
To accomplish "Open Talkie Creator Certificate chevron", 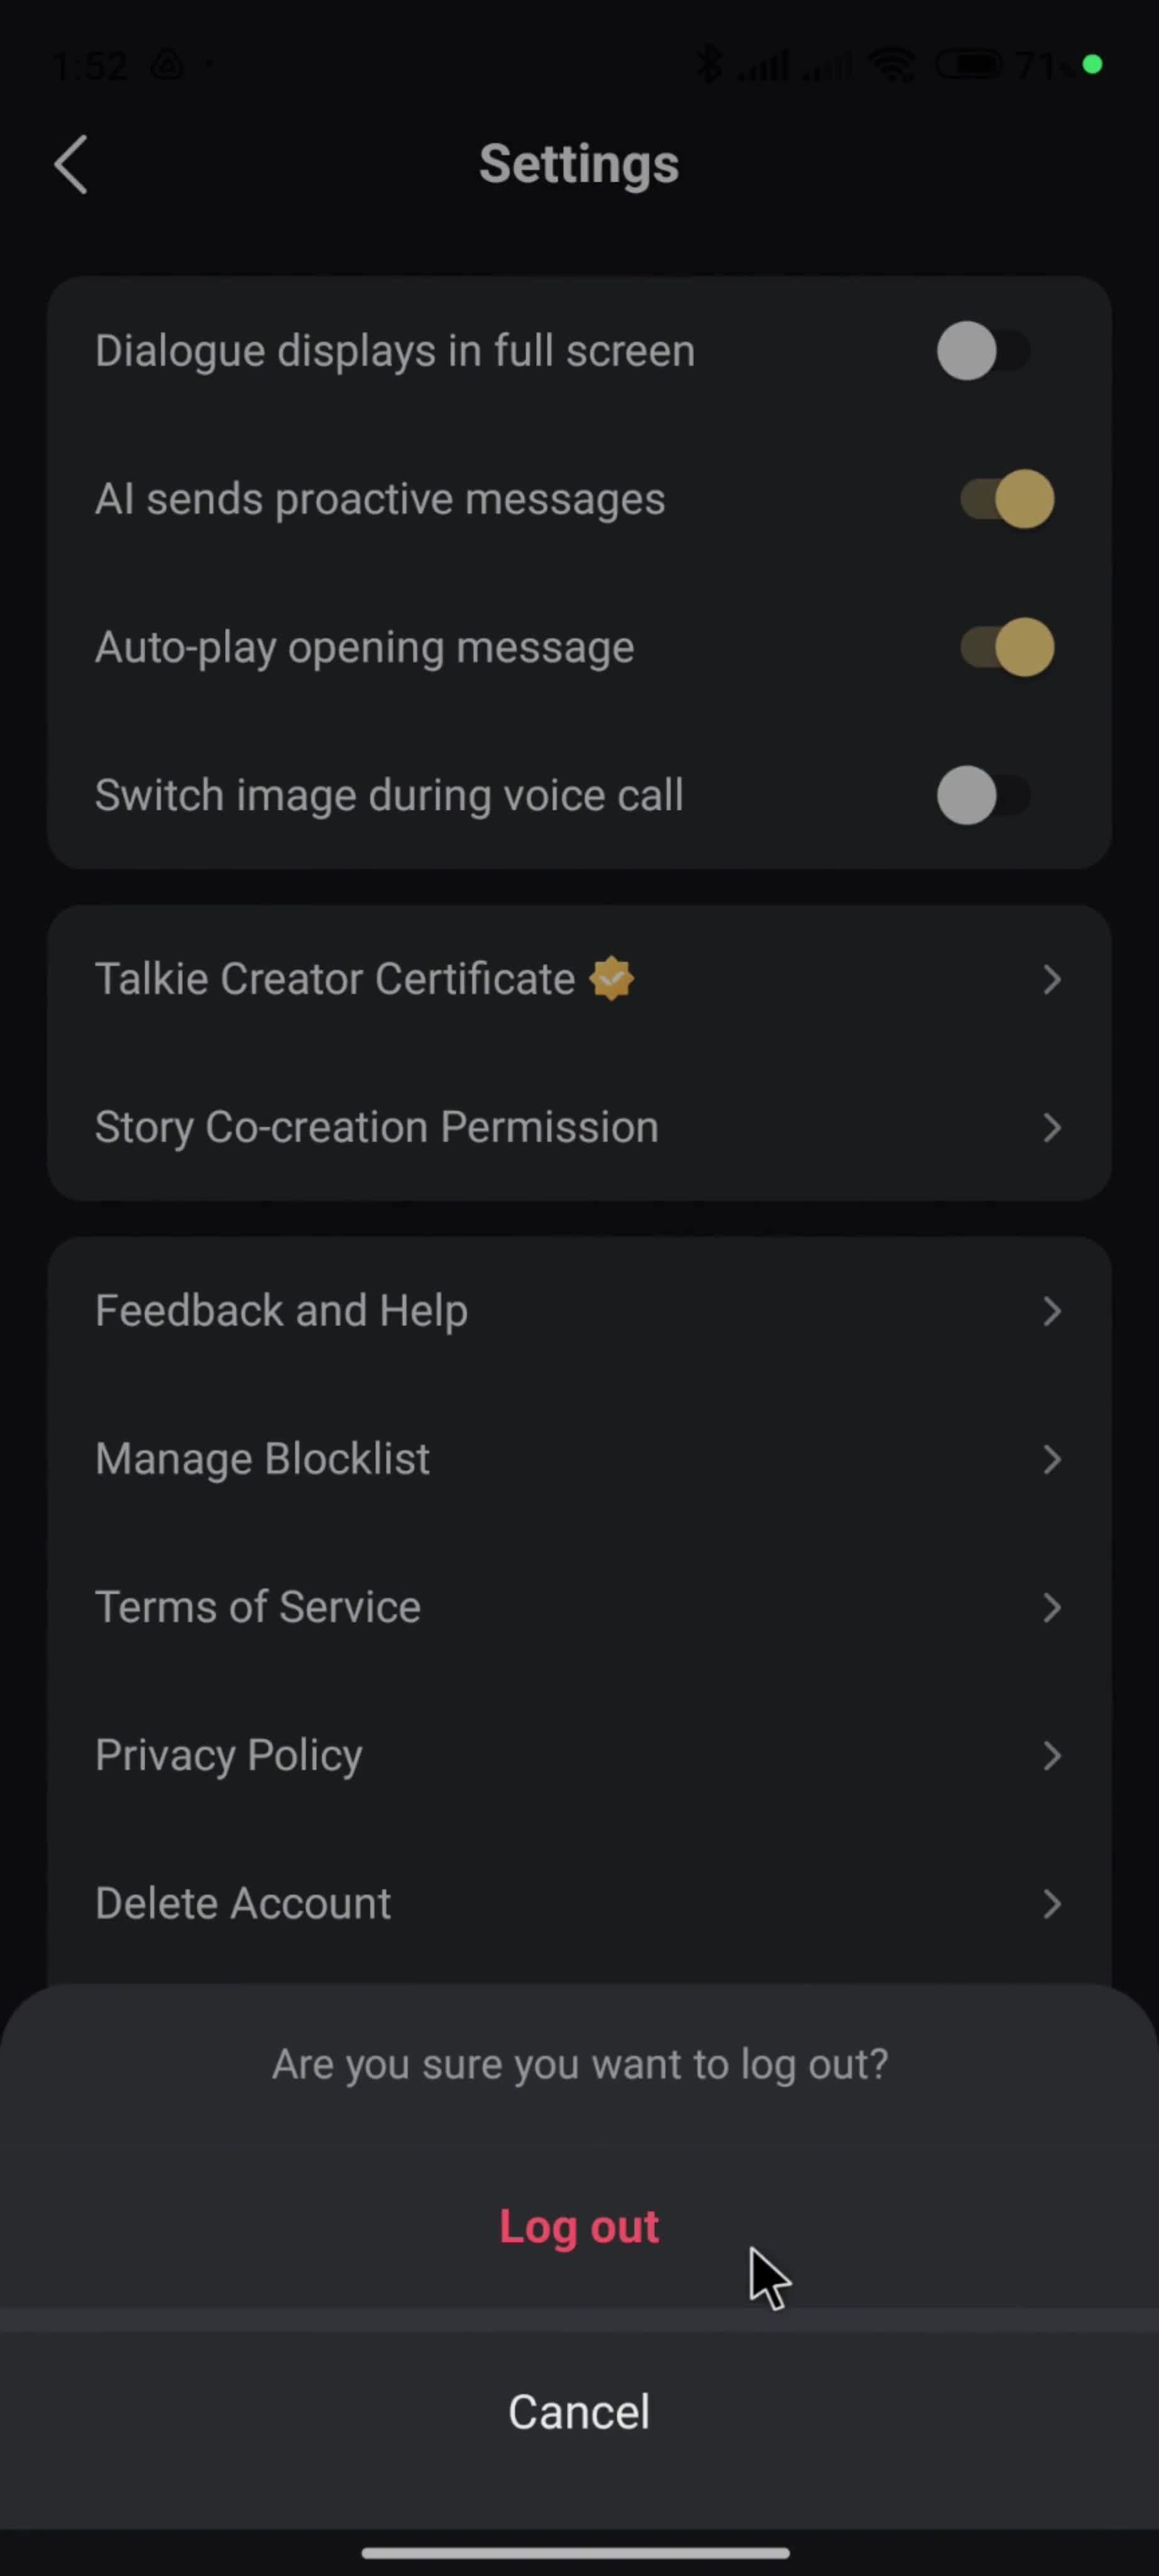I will coord(1051,979).
